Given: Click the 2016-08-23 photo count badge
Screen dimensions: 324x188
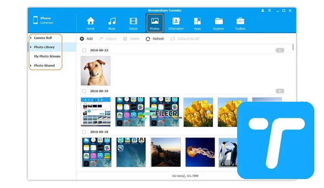Looking at the screenshot, I should click(280, 50).
